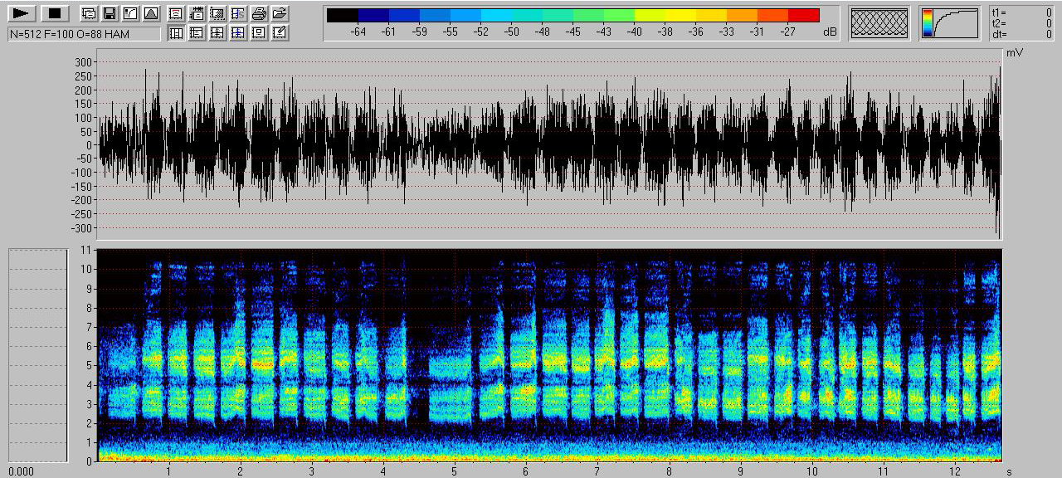Click the open folder icon
This screenshot has height=478, width=1062.
pyautogui.click(x=280, y=13)
